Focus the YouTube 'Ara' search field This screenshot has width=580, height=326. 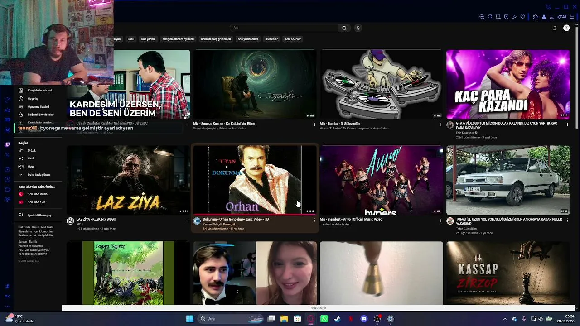(284, 28)
